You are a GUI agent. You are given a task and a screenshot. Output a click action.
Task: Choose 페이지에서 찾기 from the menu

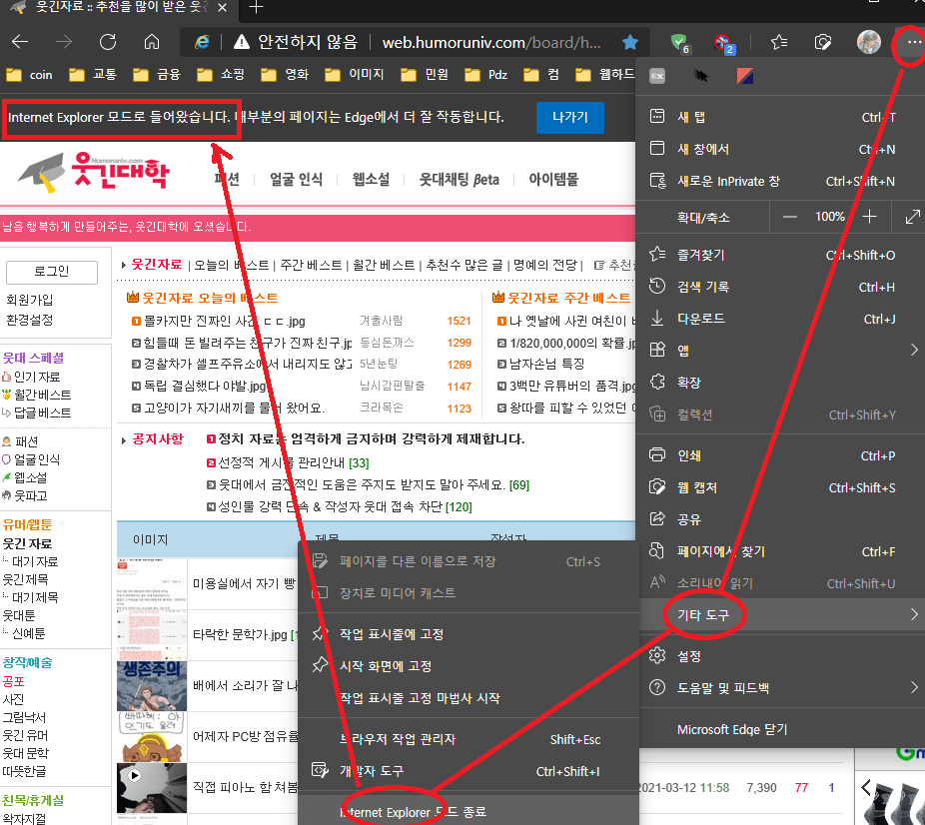(x=781, y=551)
